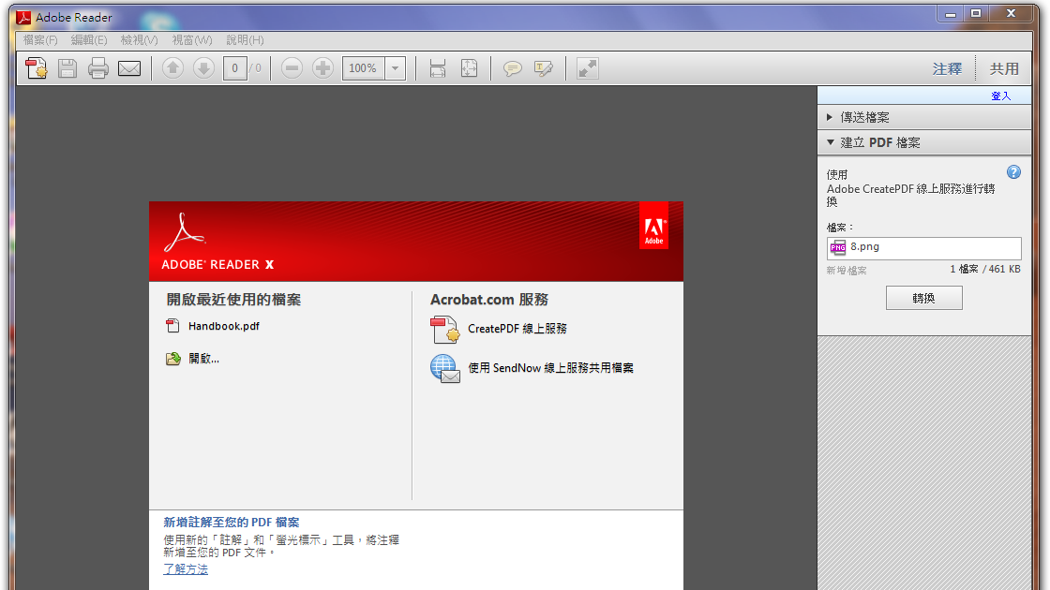Click the blue help question icon
Image resolution: width=1050 pixels, height=590 pixels.
tap(1013, 172)
